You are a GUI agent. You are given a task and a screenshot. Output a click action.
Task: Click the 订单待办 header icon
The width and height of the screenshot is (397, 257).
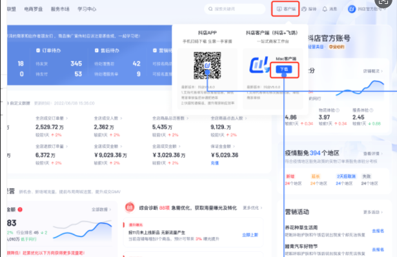coord(38,50)
